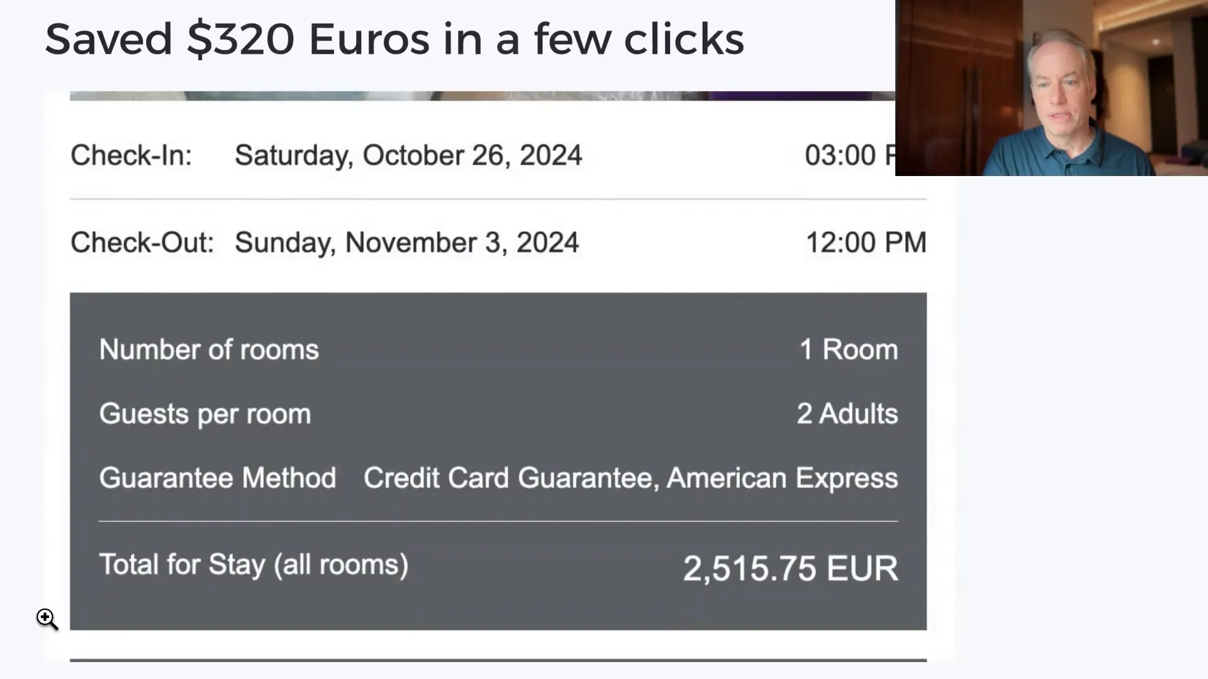1208x679 pixels.
Task: Click the dark line below the summary box
Action: click(x=497, y=660)
